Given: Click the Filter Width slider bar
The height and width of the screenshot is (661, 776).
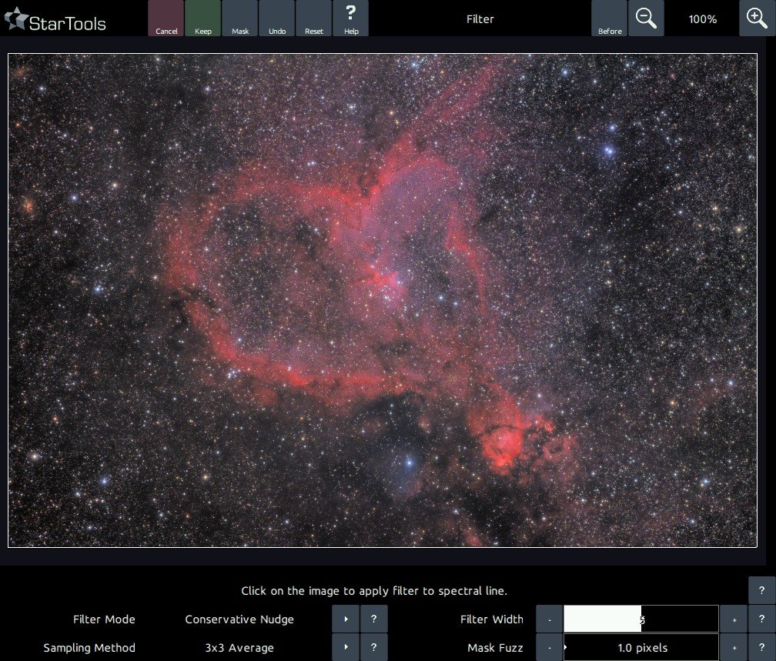Looking at the screenshot, I should point(641,619).
